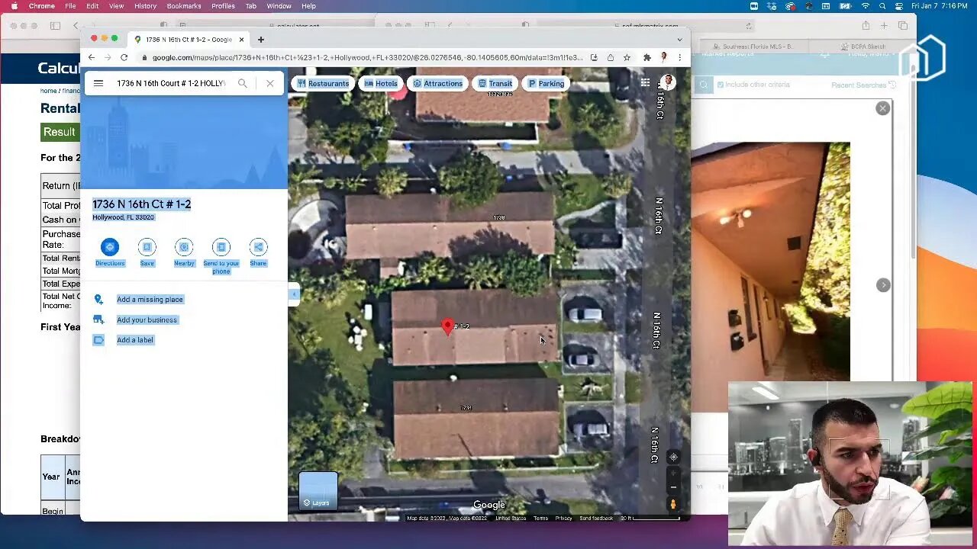
Task: Open Chrome three-dot menu
Action: click(x=679, y=57)
